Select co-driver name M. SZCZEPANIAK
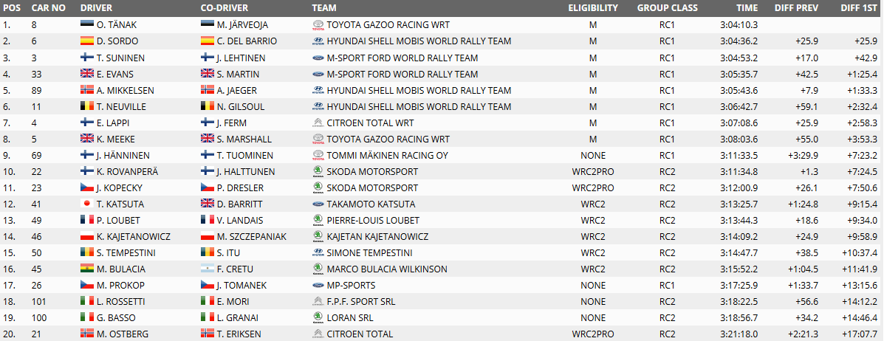884x341 pixels. click(x=251, y=237)
